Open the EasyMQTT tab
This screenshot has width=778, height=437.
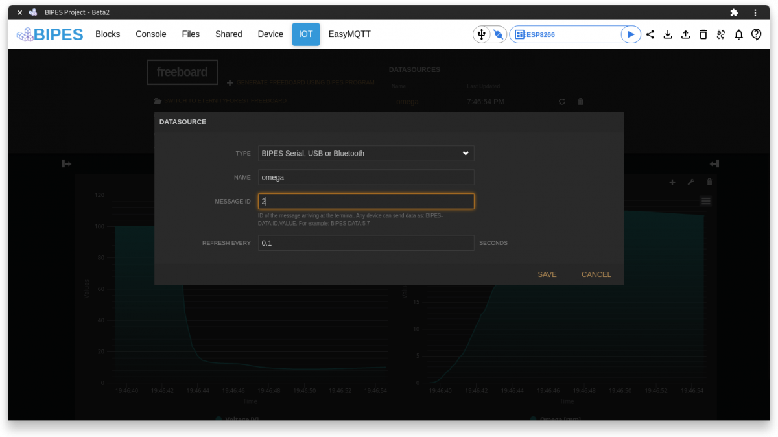349,34
